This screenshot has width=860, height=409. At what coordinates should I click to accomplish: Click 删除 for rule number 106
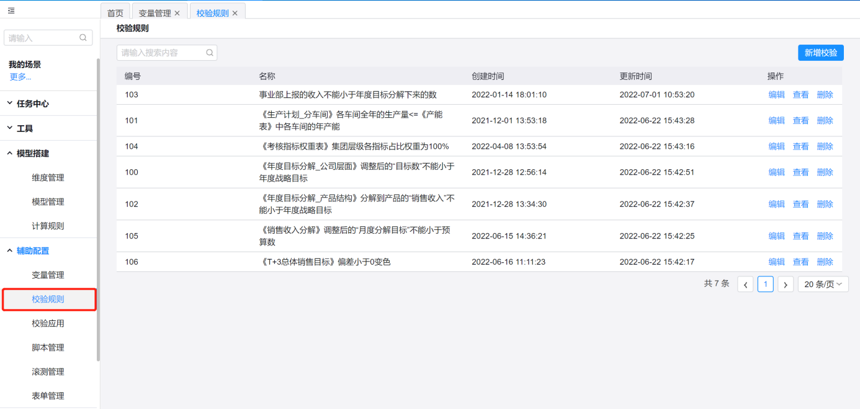[825, 262]
